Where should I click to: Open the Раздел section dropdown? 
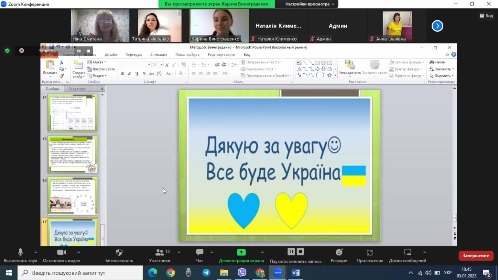pos(97,76)
